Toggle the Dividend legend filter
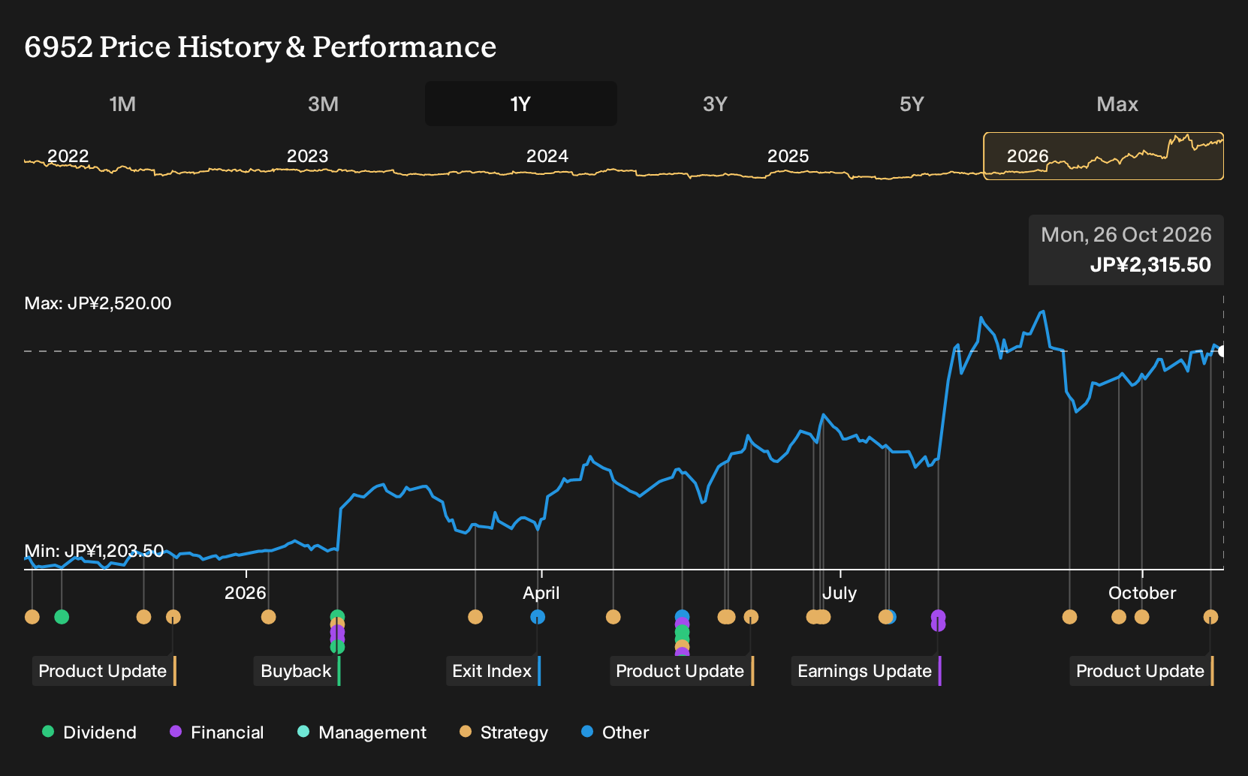Viewport: 1248px width, 776px height. 89,732
